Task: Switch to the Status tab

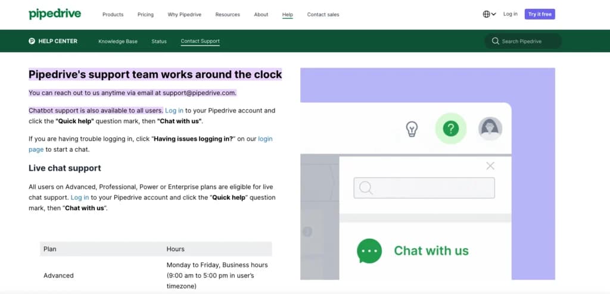Action: coord(159,41)
